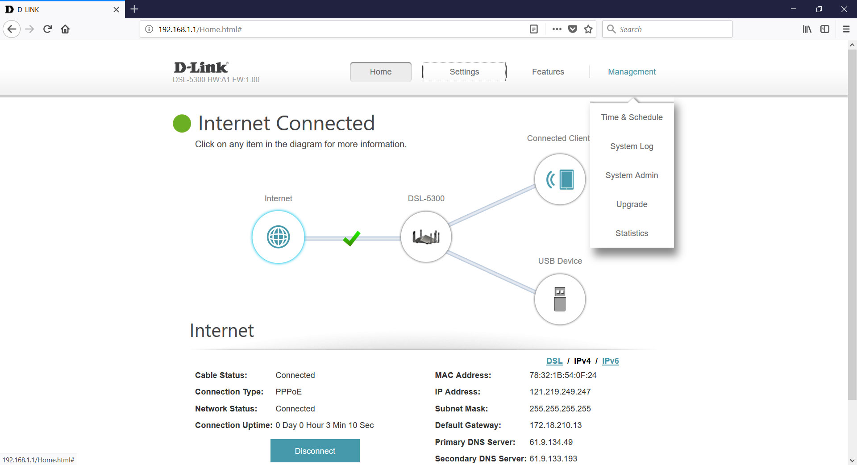Open the Firefox hamburger menu
Viewport: 857px width, 465px height.
pos(846,29)
